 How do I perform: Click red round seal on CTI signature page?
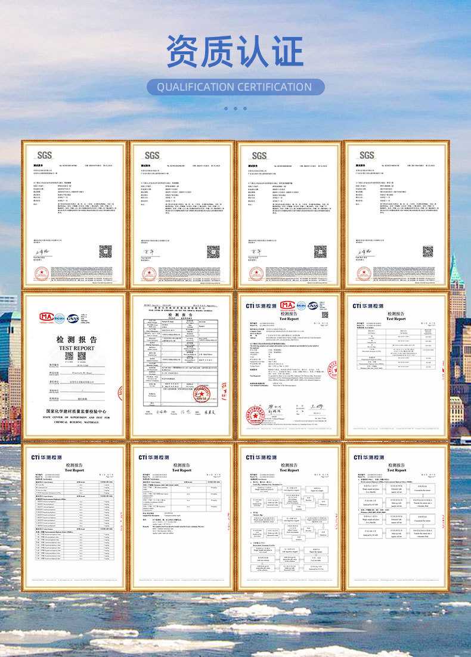pos(255,415)
